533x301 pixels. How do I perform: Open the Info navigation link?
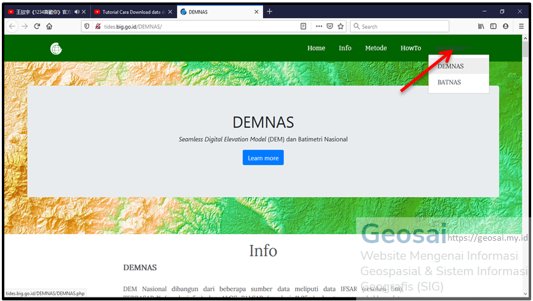345,48
